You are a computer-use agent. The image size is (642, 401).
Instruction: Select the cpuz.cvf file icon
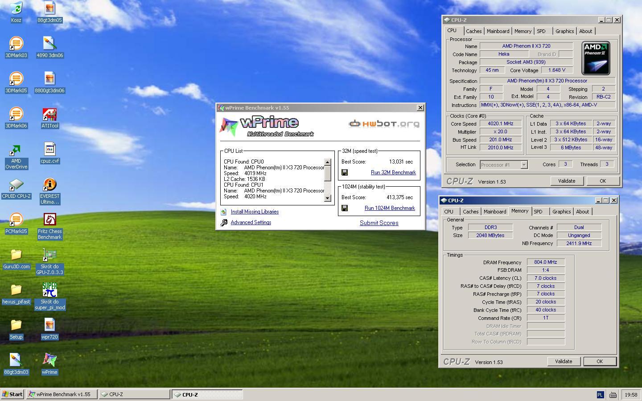click(49, 152)
